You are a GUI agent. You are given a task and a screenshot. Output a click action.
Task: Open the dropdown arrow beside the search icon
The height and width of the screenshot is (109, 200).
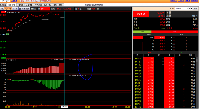point(4,1)
